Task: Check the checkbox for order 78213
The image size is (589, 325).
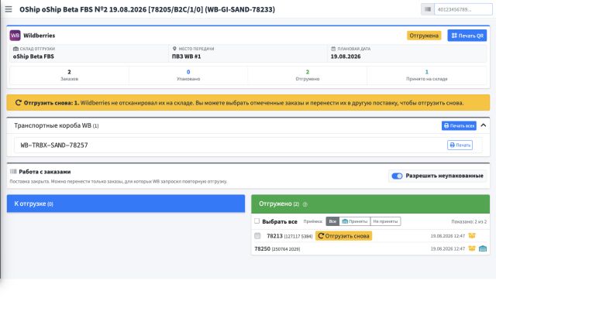Action: tap(257, 236)
